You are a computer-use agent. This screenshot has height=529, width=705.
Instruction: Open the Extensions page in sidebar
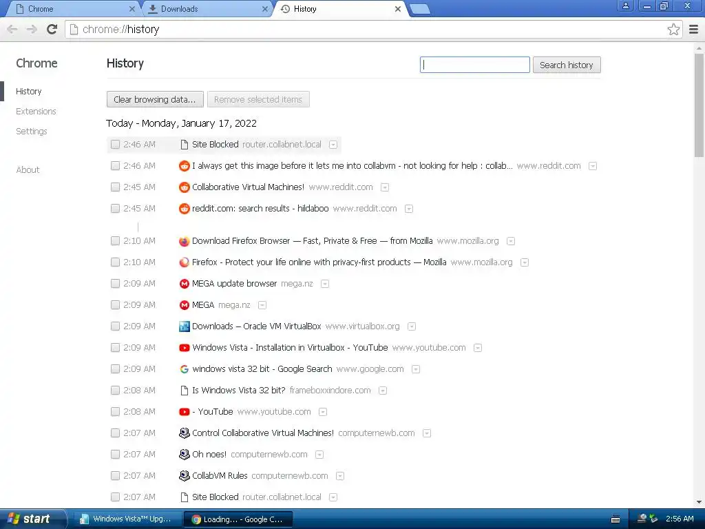pyautogui.click(x=36, y=112)
